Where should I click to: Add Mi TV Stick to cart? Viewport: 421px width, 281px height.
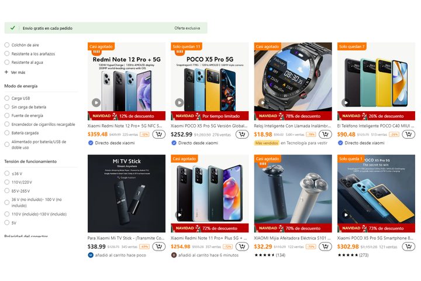pos(158,247)
